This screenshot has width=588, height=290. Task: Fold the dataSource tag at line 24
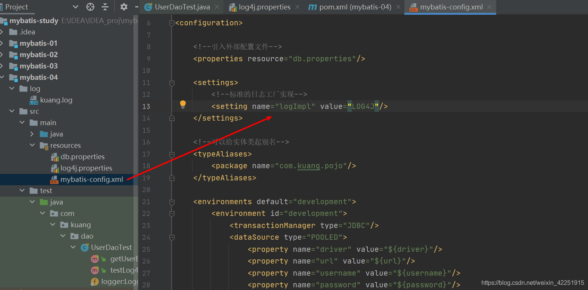point(172,237)
